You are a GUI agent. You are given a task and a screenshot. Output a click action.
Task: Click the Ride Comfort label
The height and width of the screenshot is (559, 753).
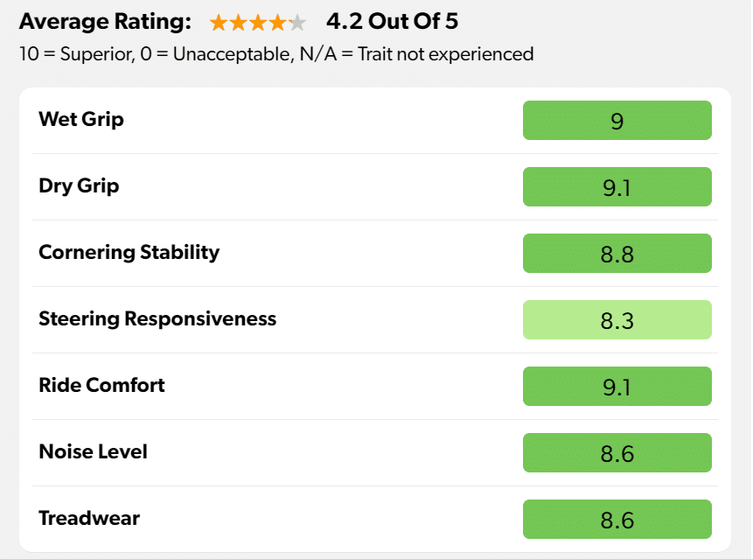tap(101, 386)
